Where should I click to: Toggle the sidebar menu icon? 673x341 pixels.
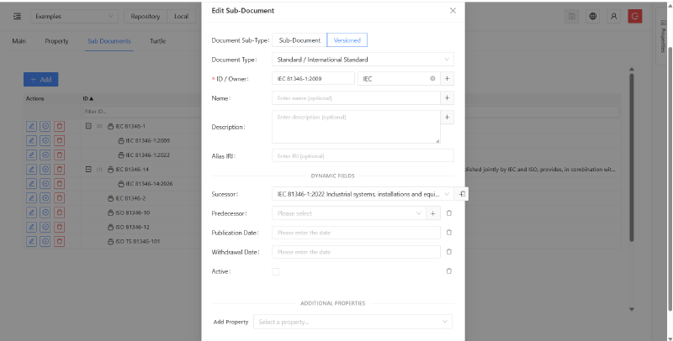coord(17,16)
